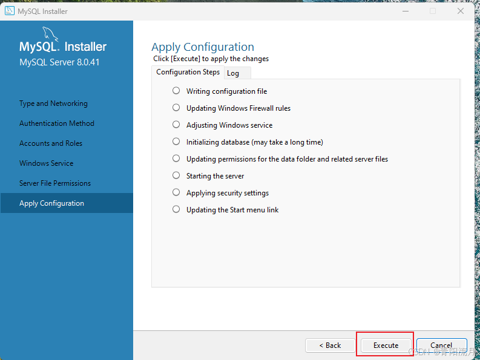The height and width of the screenshot is (360, 480).
Task: Open Windows Service step in sidebar
Action: point(46,163)
